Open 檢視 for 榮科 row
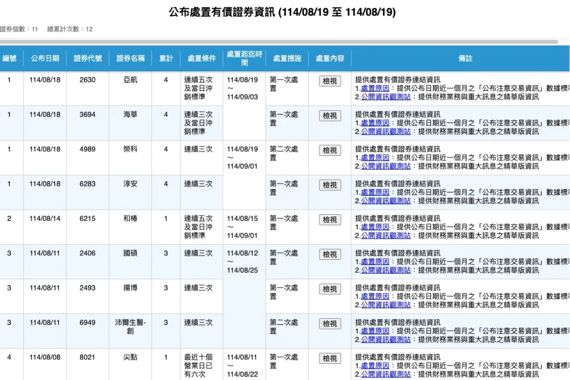 tap(330, 150)
